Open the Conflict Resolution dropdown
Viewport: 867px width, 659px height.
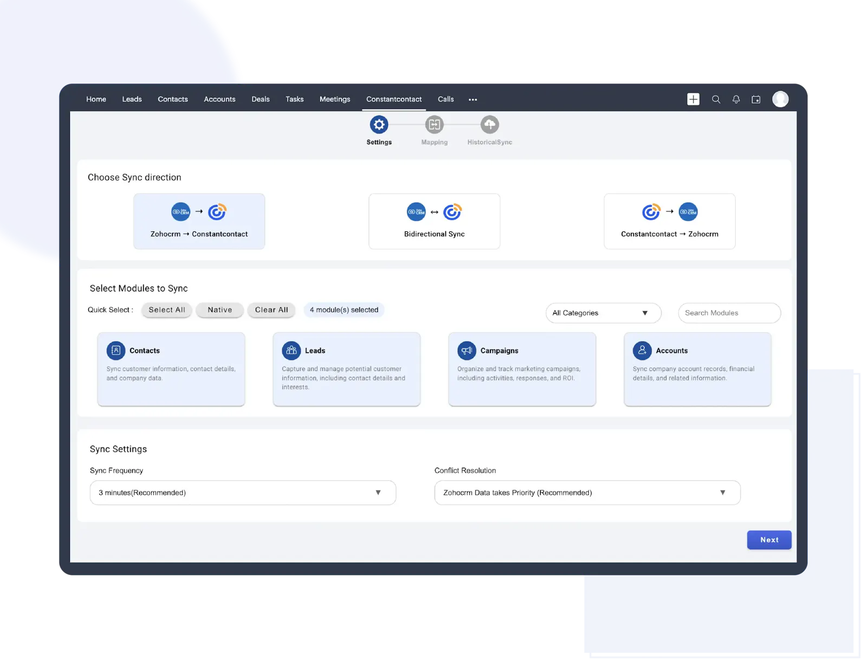click(587, 493)
